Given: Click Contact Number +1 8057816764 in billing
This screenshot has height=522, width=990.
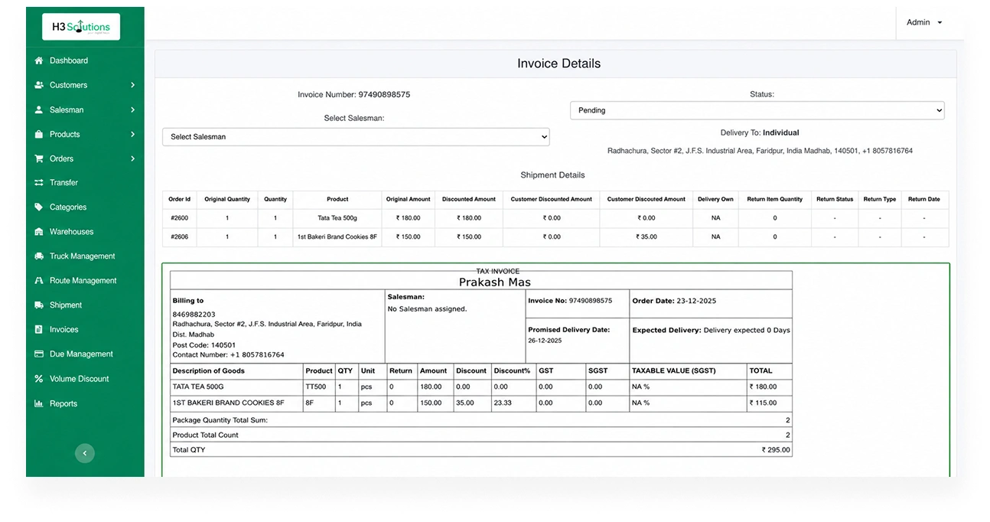Looking at the screenshot, I should (228, 355).
